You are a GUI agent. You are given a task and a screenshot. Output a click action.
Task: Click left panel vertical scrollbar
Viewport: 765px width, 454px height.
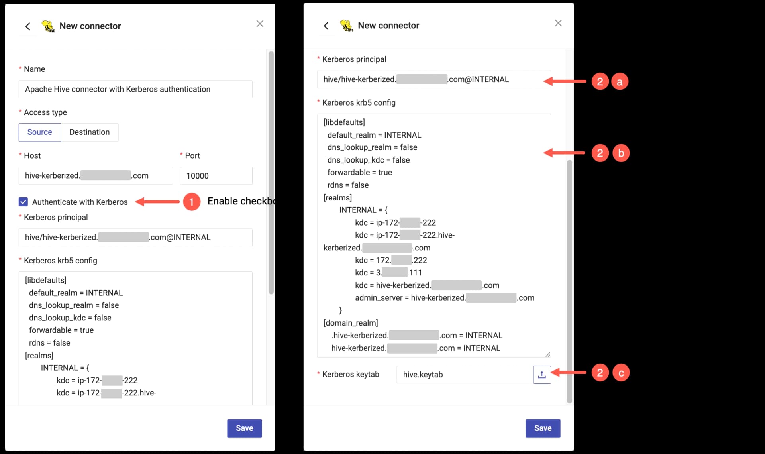tap(271, 173)
